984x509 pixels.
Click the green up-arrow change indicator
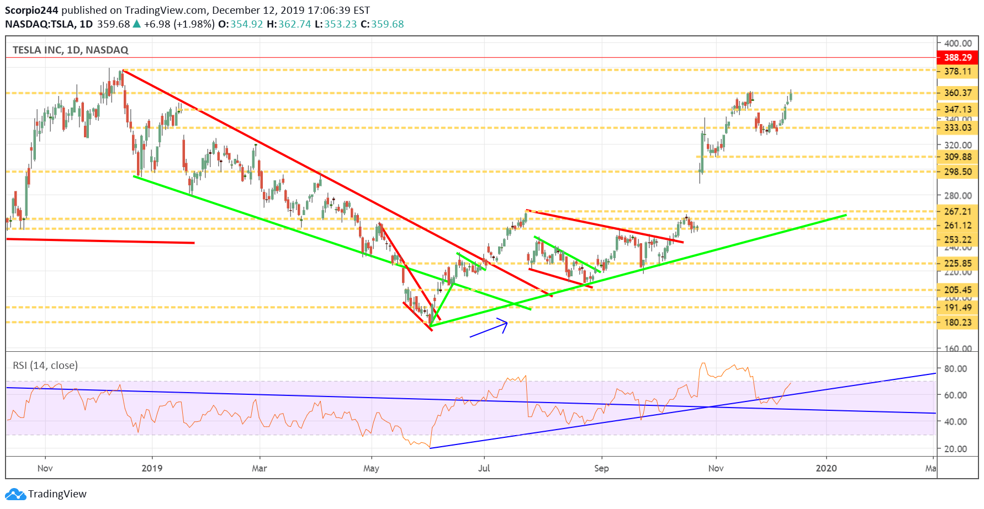coord(136,24)
